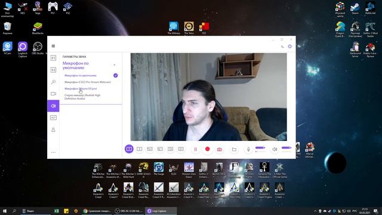Open The Witness desktop shortcut
This screenshot has width=382, height=215.
click(174, 28)
